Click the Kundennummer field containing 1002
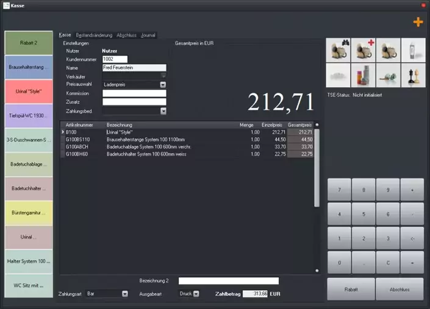This screenshot has width=430, height=309. (x=115, y=59)
